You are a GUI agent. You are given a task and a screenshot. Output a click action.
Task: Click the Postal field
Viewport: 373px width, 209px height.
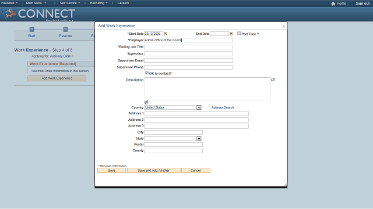pos(174,145)
